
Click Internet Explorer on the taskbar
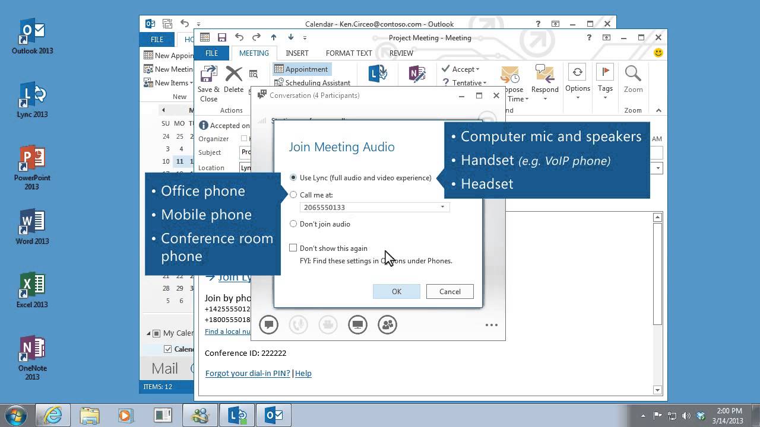coord(53,415)
